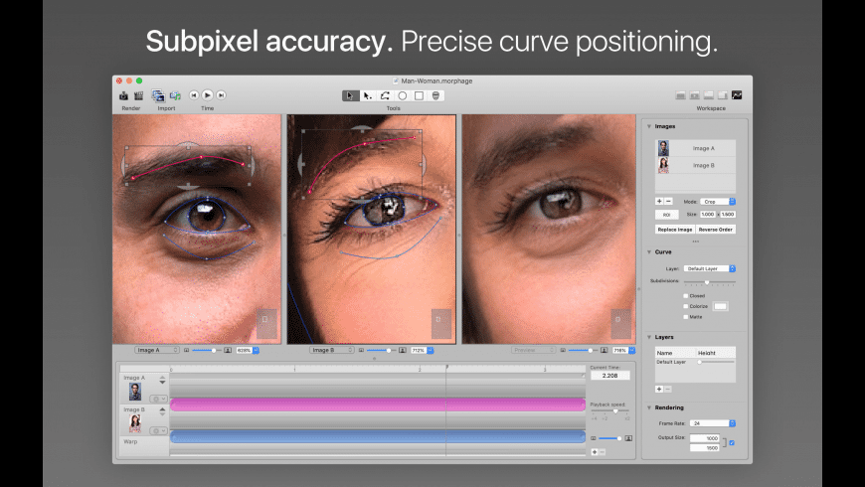Open the Colorize color swatch
Image resolution: width=865 pixels, height=487 pixels.
[x=721, y=306]
